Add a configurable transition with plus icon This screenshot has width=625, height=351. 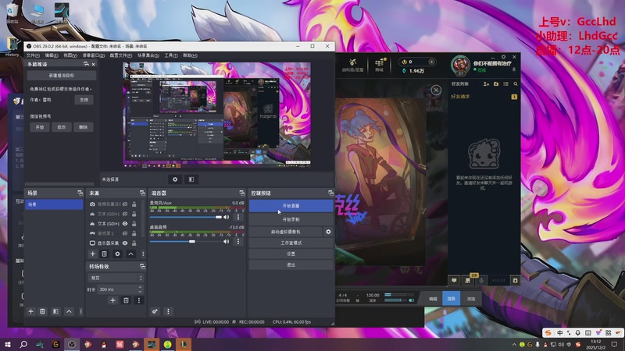coord(112,300)
